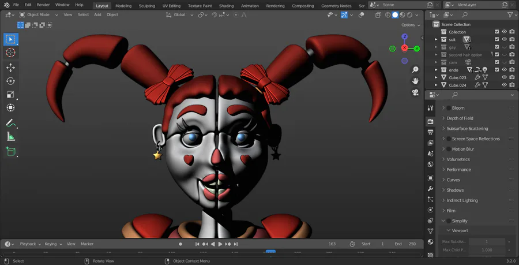519x265 pixels.
Task: Switch to the Sculpting workspace tab
Action: pyautogui.click(x=147, y=6)
